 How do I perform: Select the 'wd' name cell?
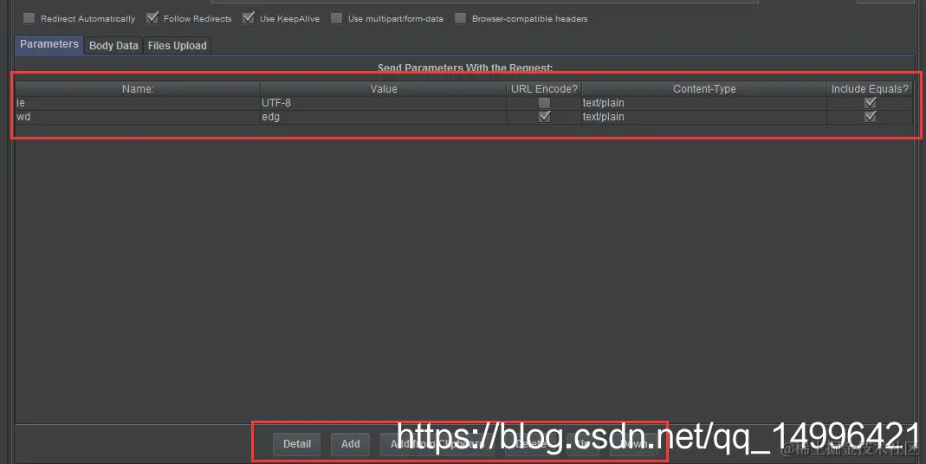[x=138, y=117]
